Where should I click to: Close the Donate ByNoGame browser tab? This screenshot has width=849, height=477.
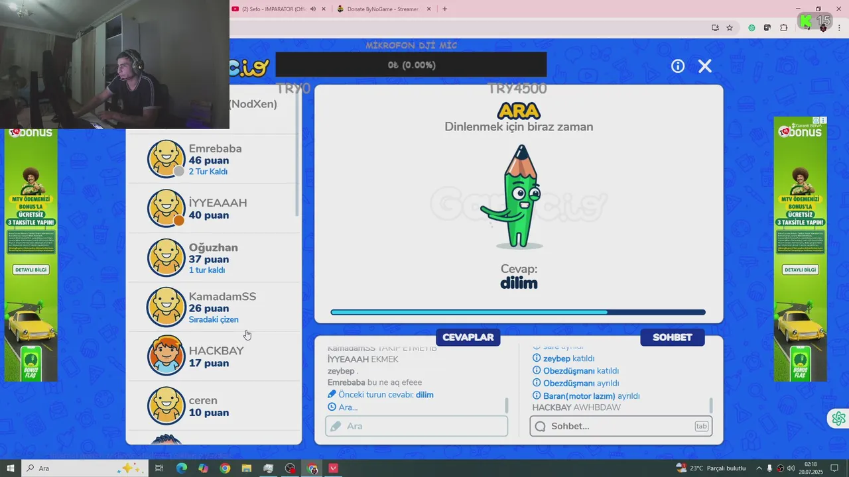click(x=428, y=9)
